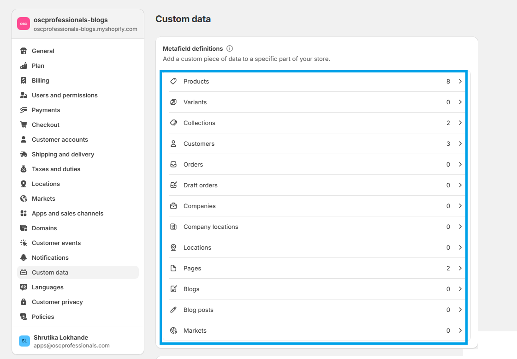Select Users and permissions in sidebar

coord(65,95)
